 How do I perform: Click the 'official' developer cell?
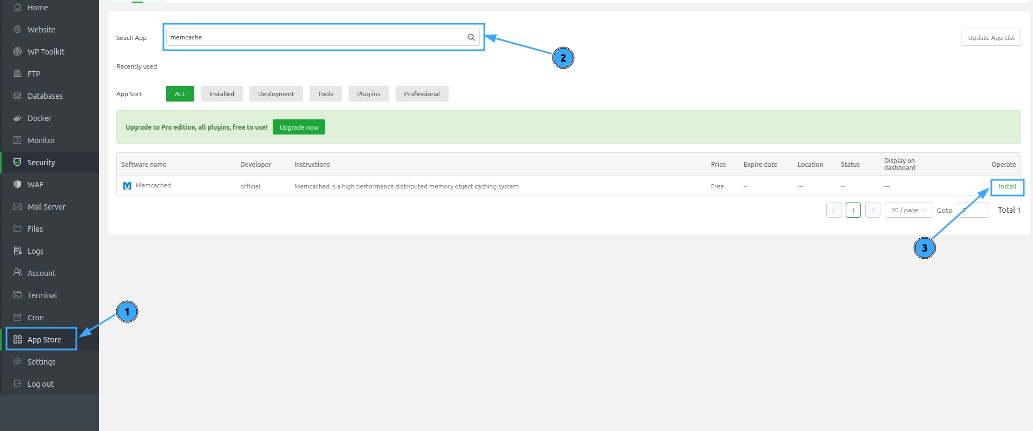point(250,186)
